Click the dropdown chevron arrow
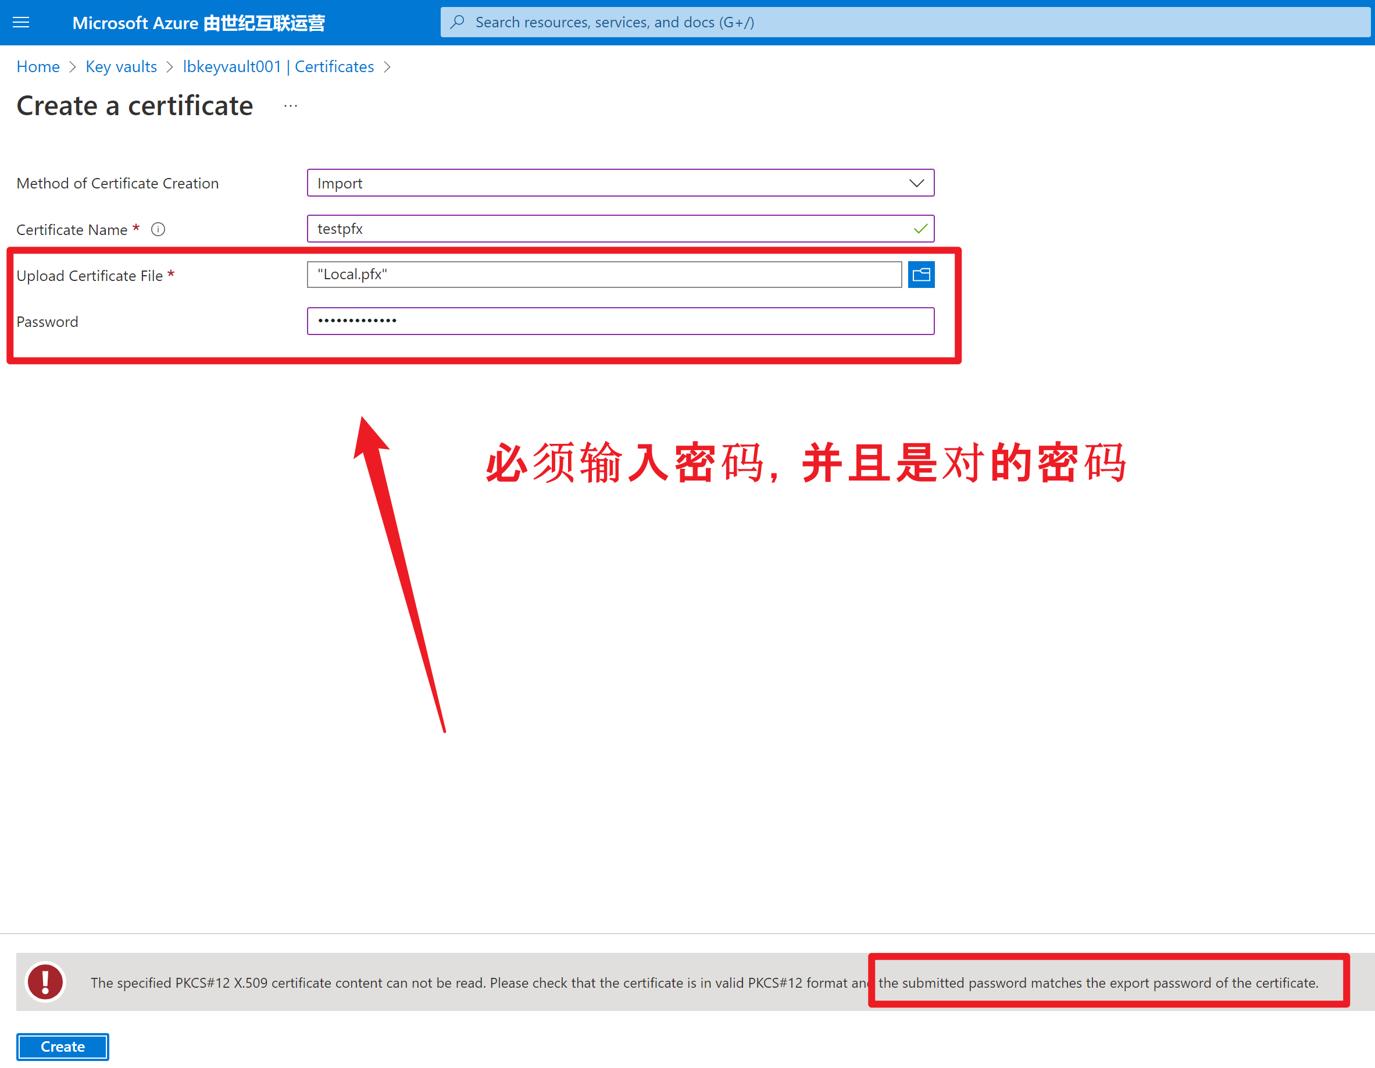The width and height of the screenshot is (1375, 1068). (x=916, y=183)
